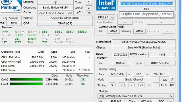Click the SSSE-3 feature label
The height and width of the screenshot is (102, 182).
click(82, 32)
